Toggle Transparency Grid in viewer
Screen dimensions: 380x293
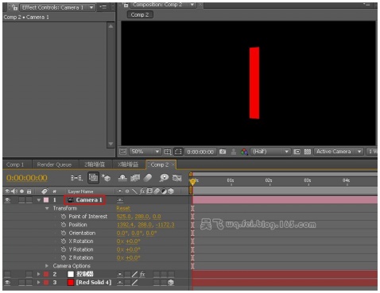pyautogui.click(x=308, y=152)
